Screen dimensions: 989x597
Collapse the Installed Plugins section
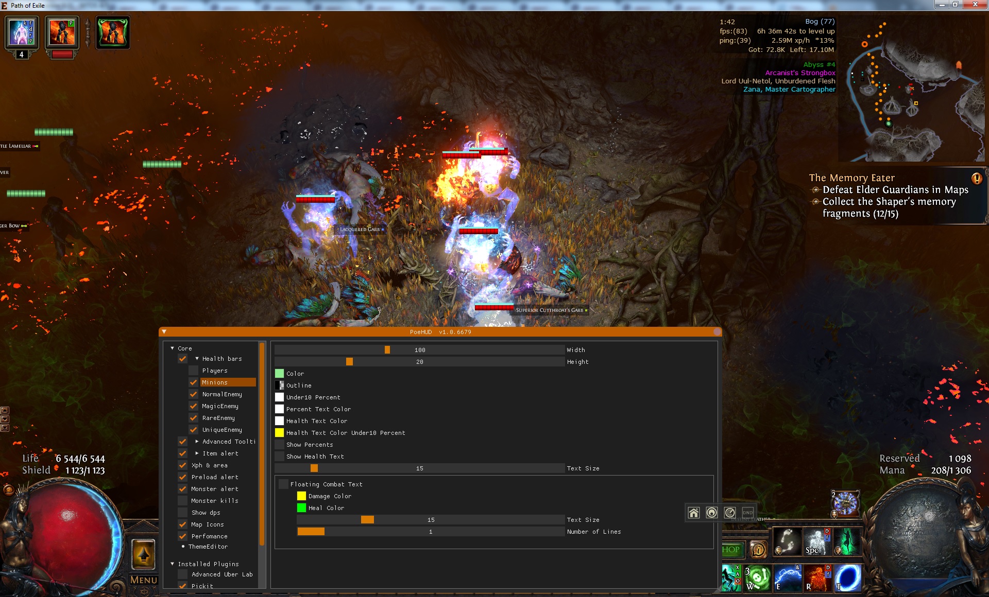tap(172, 564)
